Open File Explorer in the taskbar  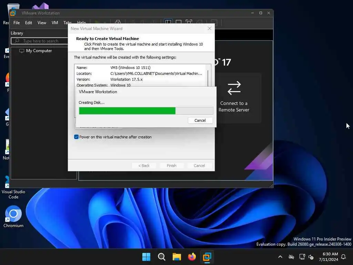point(177,257)
